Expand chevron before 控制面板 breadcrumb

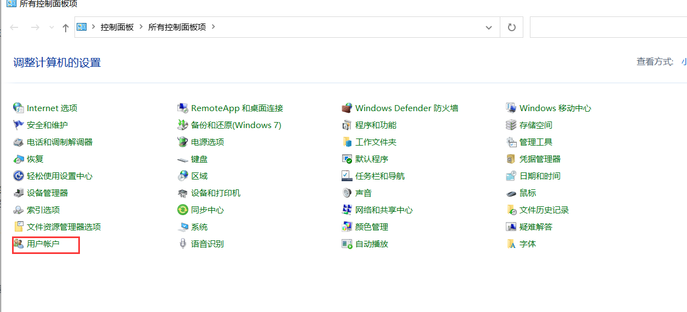click(94, 27)
